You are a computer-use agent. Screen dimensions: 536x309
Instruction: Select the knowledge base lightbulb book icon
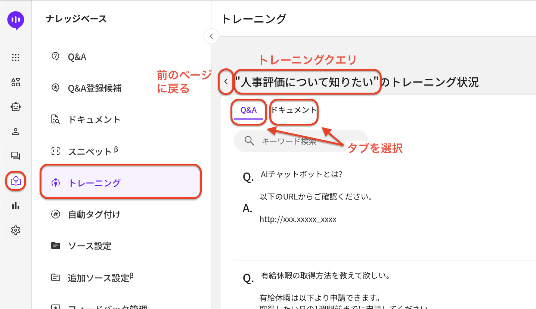tap(16, 181)
